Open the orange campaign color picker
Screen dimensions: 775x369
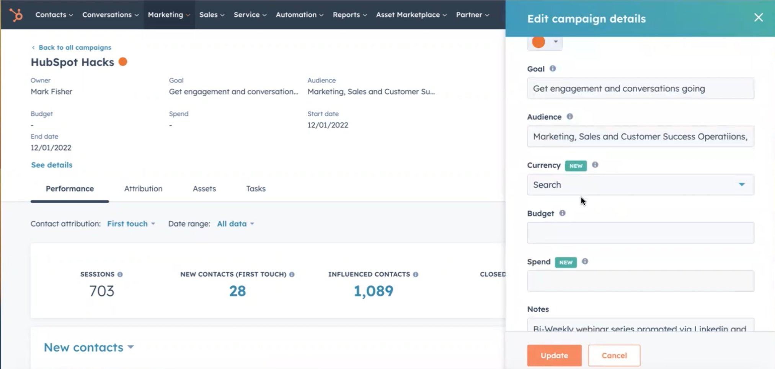[545, 42]
